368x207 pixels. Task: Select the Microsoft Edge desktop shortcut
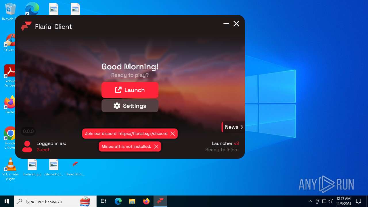pyautogui.click(x=32, y=9)
